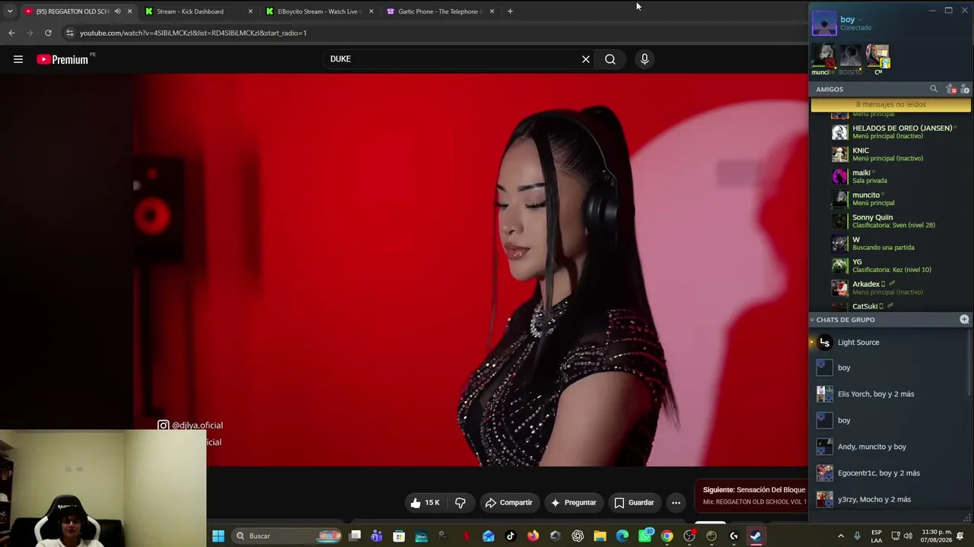
Task: Run the YouTube search magnifier button
Action: point(610,59)
